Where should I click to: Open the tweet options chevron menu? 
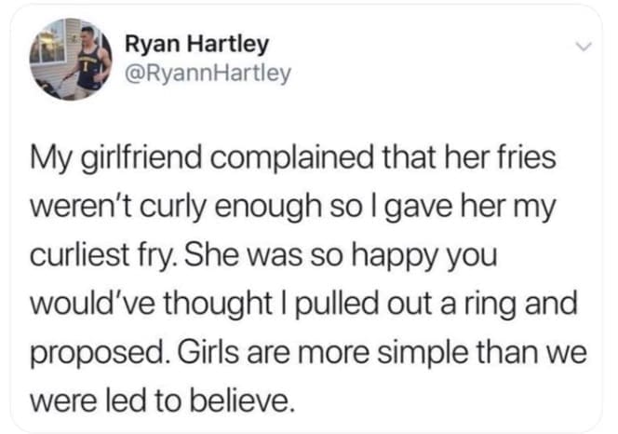point(582,46)
